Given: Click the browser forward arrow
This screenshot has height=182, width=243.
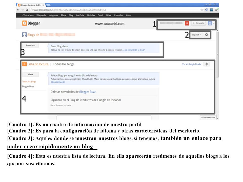Looking at the screenshot, I should tap(23, 10).
